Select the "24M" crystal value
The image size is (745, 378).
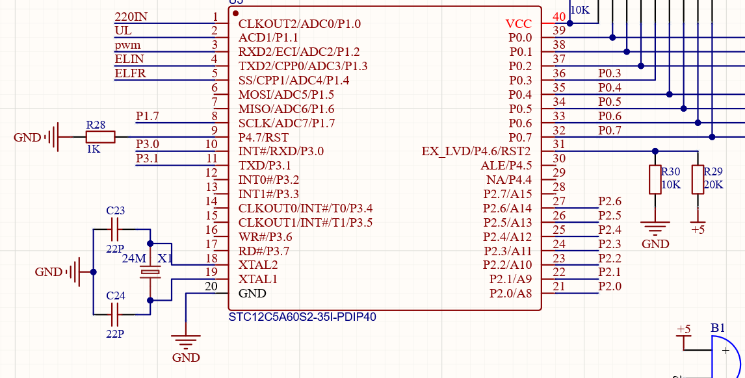click(x=134, y=258)
